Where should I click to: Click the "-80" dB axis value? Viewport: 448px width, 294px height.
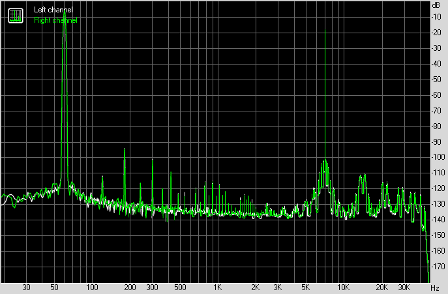tap(436, 126)
